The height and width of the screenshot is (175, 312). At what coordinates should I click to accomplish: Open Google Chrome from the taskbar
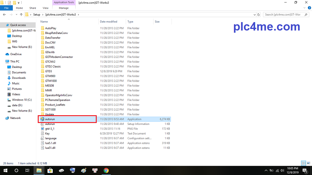pos(106,170)
